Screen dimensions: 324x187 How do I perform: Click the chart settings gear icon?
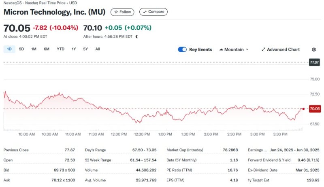pyautogui.click(x=313, y=49)
